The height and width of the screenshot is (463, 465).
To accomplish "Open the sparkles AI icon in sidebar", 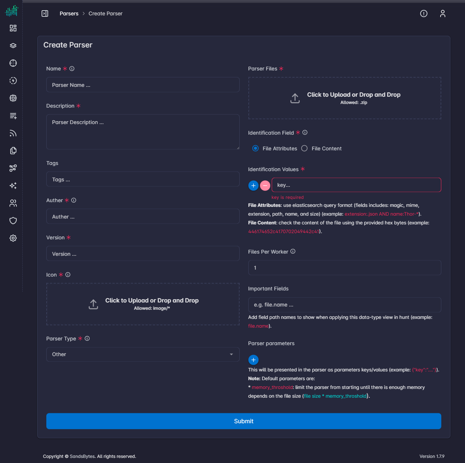I will (13, 186).
